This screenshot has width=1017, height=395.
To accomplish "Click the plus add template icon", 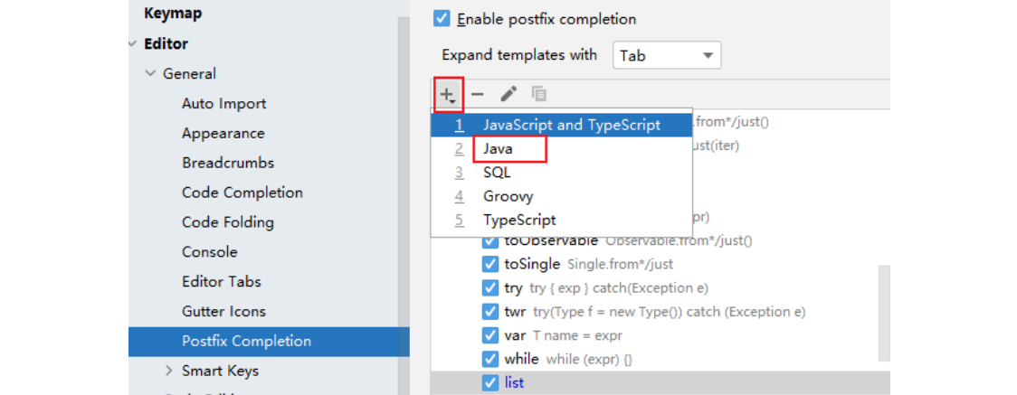I will click(447, 94).
